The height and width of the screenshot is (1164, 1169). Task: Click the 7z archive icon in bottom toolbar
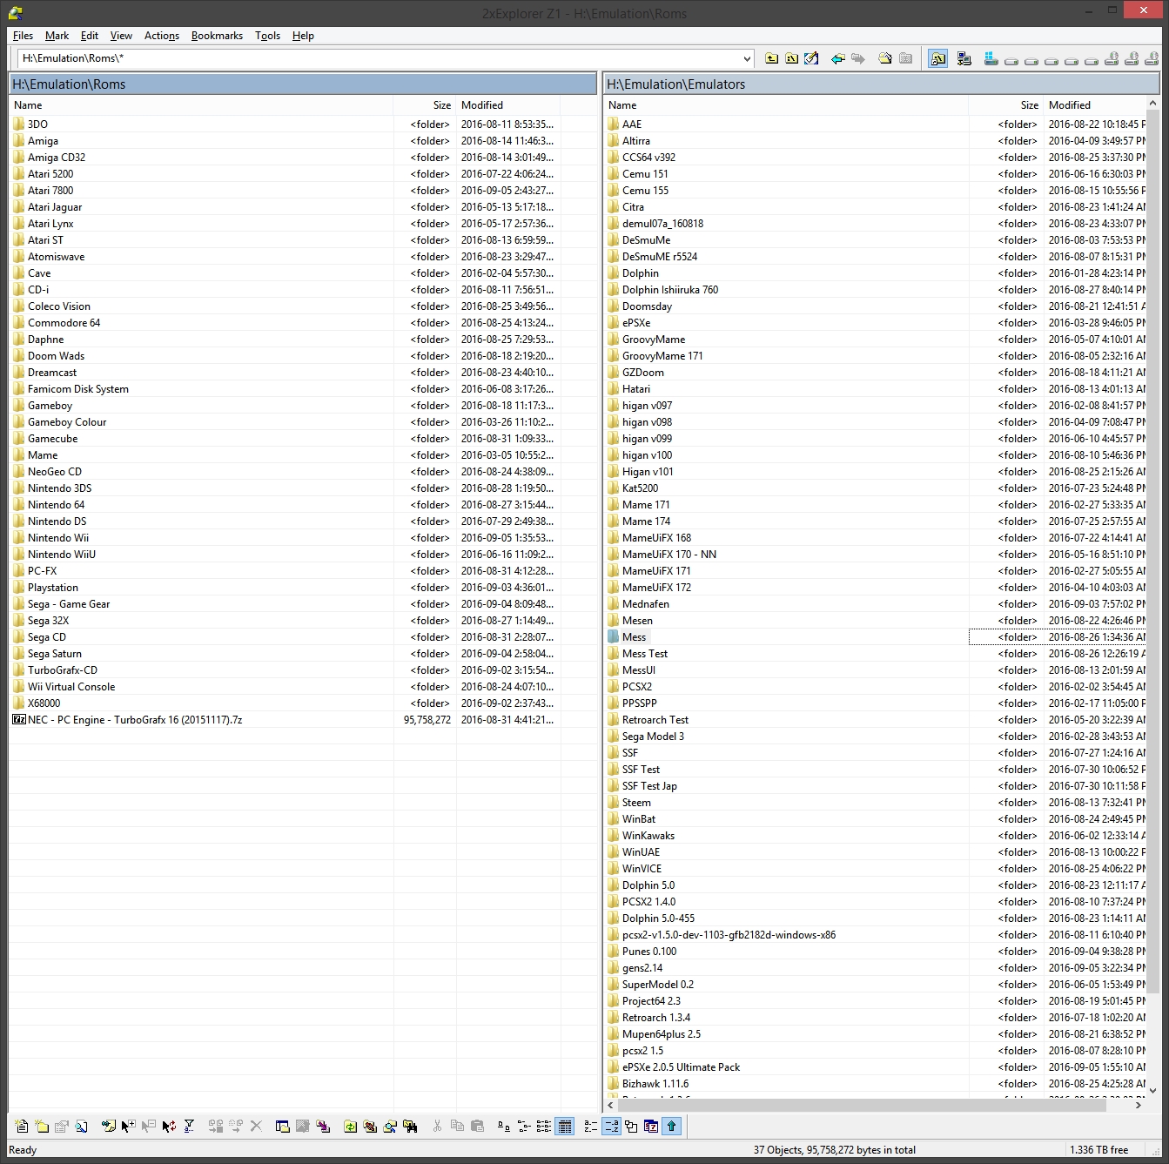[651, 1126]
